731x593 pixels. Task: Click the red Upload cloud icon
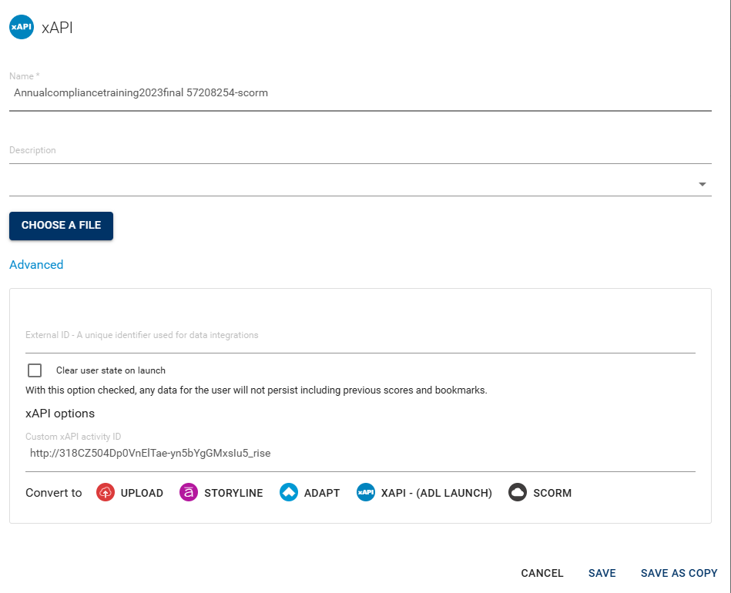click(106, 492)
